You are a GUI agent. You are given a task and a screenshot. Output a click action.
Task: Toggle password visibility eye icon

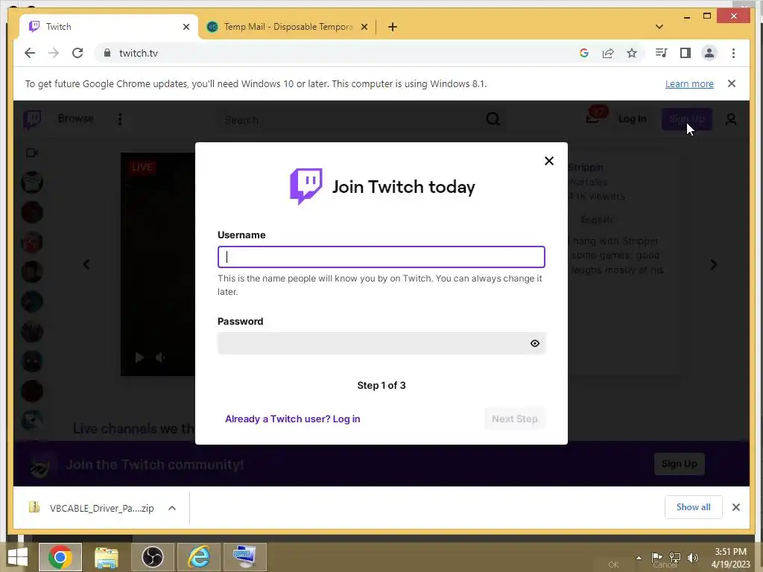tap(535, 343)
